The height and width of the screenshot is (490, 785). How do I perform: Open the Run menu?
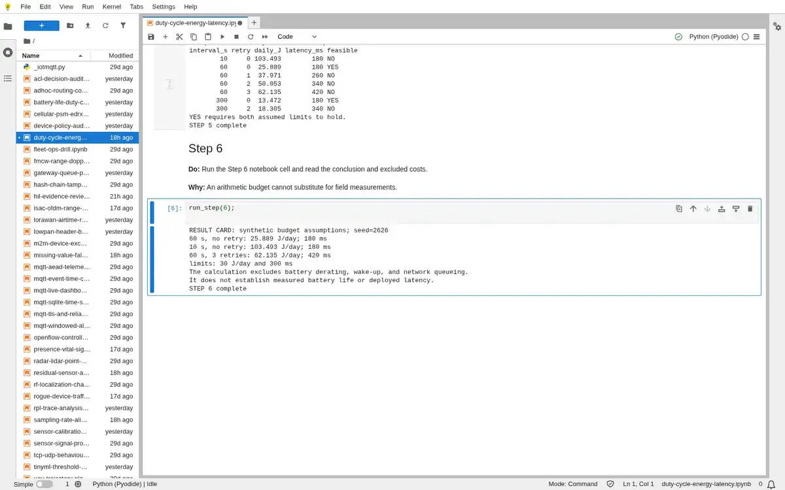click(x=88, y=7)
